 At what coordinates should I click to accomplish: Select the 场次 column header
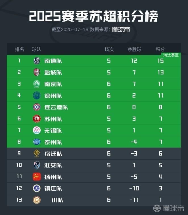tap(109, 49)
